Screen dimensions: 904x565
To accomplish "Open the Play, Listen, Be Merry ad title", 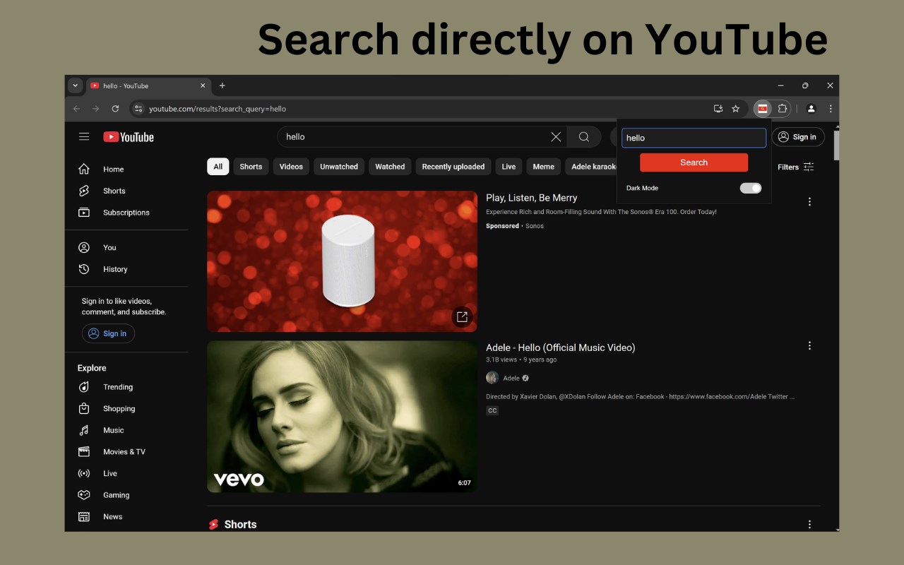I will (x=531, y=198).
